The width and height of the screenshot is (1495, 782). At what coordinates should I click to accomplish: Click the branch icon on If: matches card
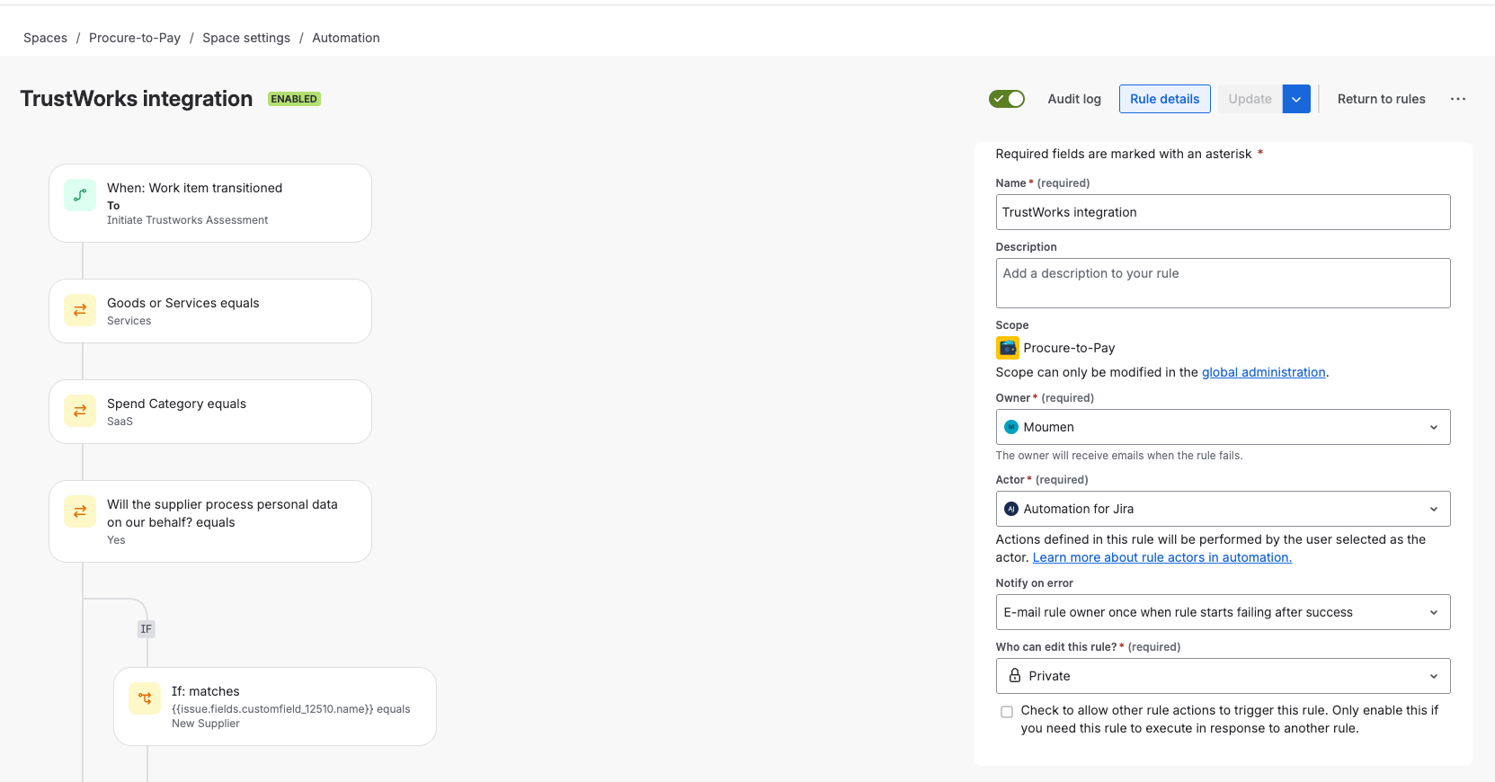coord(145,698)
